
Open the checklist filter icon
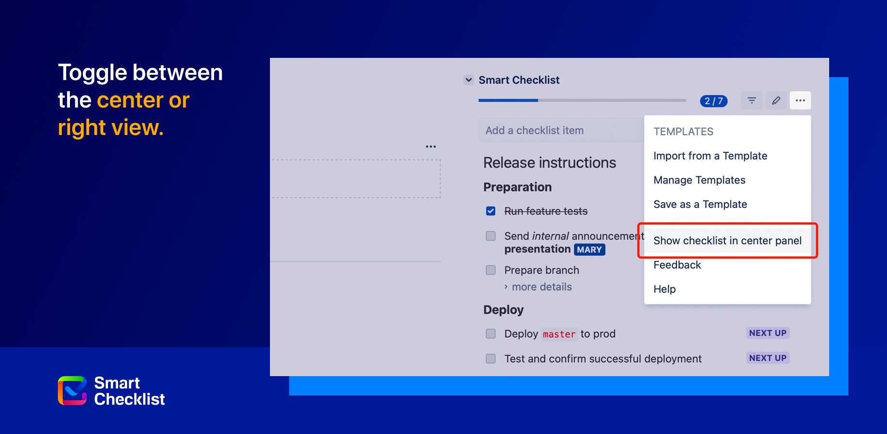point(752,100)
